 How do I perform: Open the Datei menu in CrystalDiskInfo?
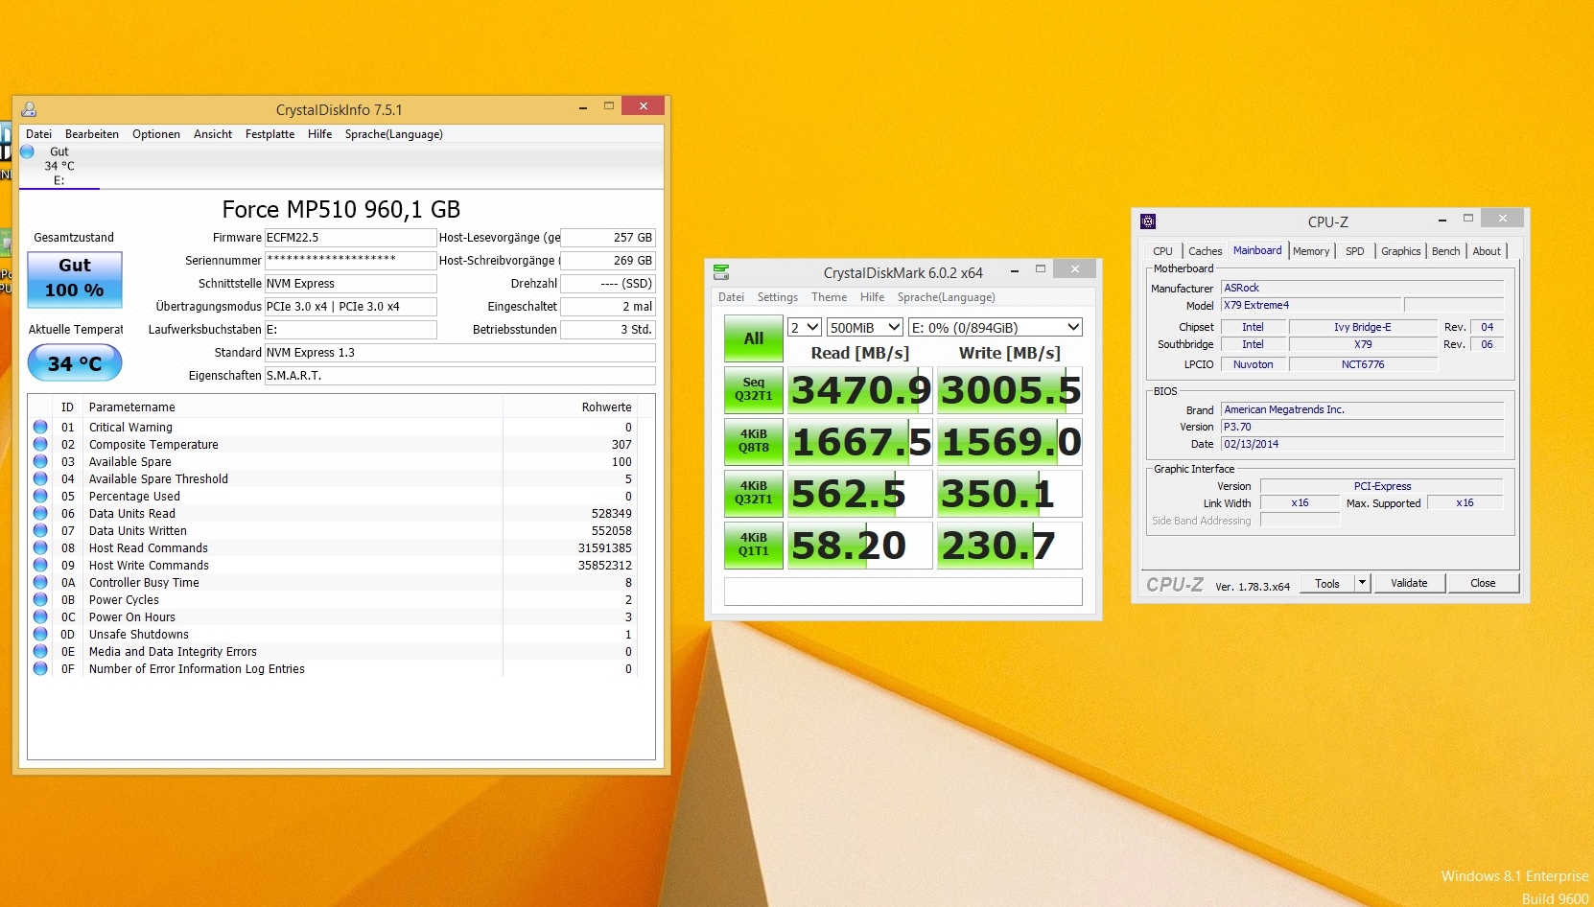pos(39,134)
